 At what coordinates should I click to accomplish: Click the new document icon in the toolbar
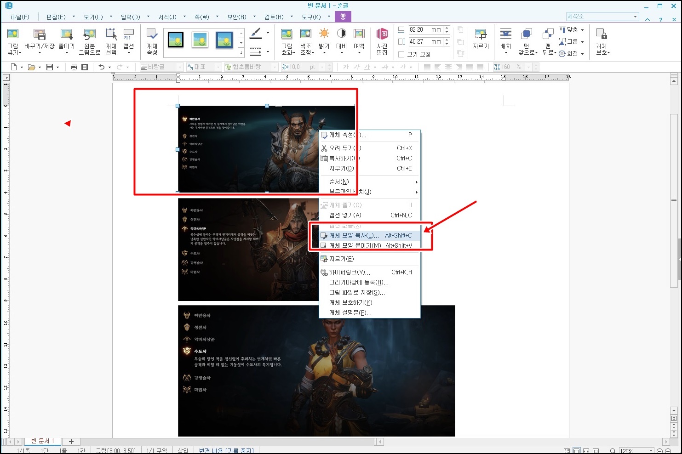pyautogui.click(x=14, y=67)
